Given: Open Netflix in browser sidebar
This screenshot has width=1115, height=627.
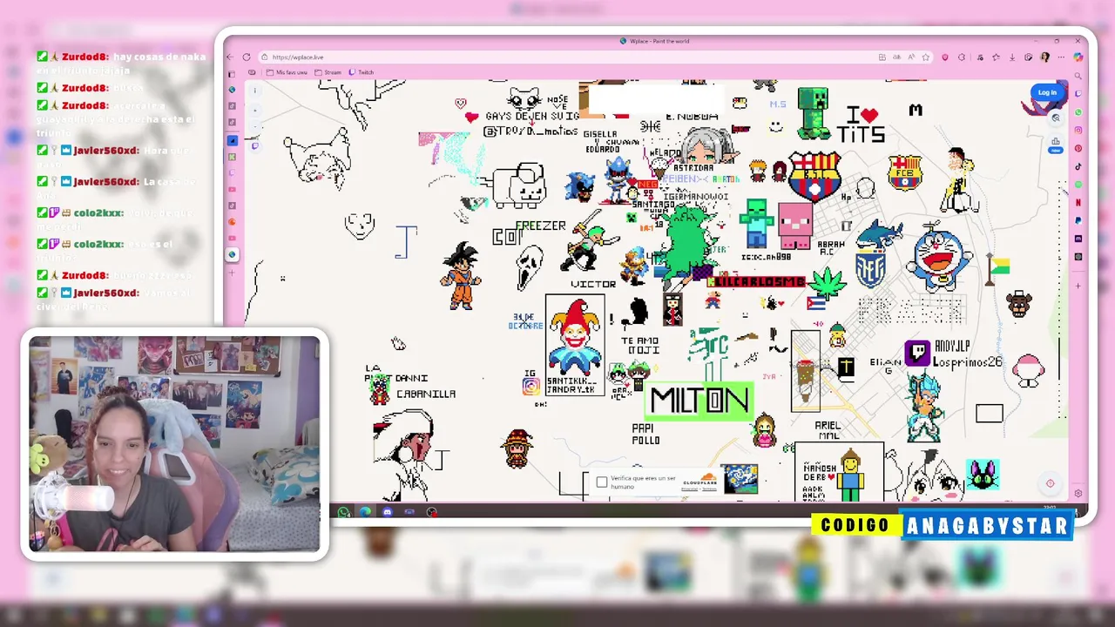Looking at the screenshot, I should point(1078,202).
